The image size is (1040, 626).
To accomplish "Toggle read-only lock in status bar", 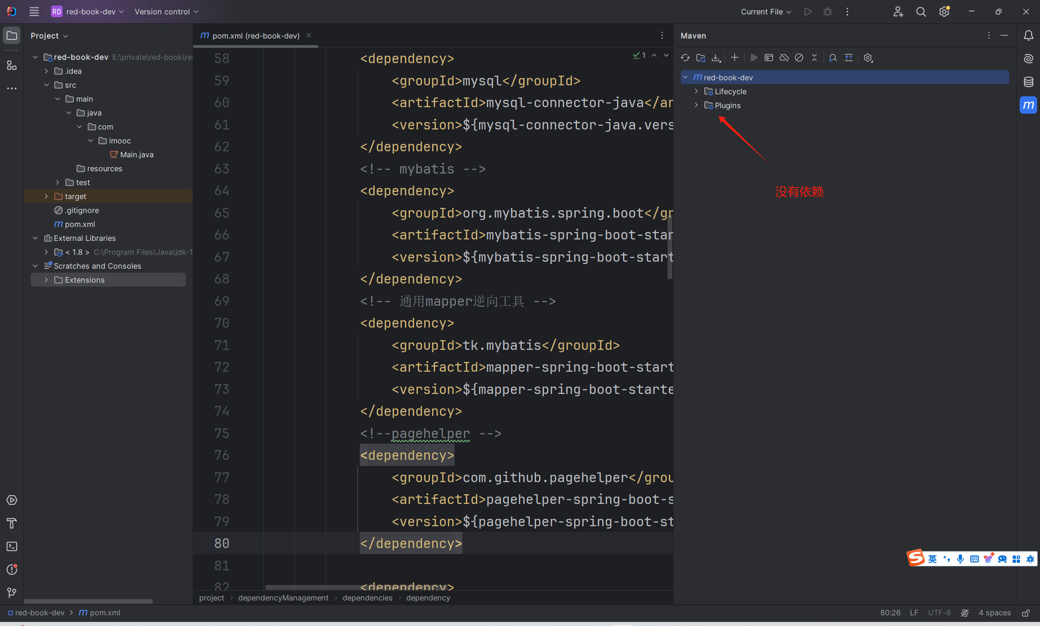I will [x=1026, y=613].
